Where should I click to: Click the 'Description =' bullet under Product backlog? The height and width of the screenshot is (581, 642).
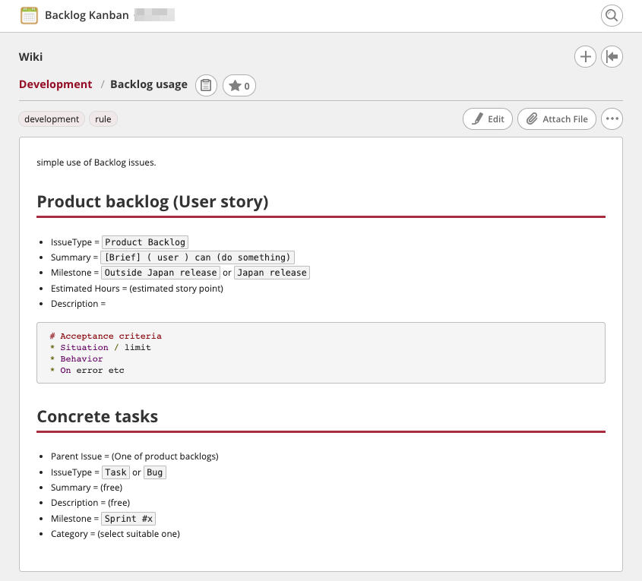pos(78,304)
